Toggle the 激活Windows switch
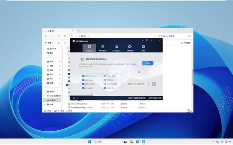This screenshot has width=233, height=145. point(83,76)
